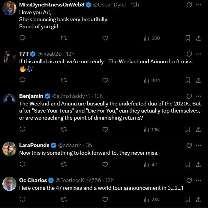Open more options on T7T's tweet

coord(199,54)
